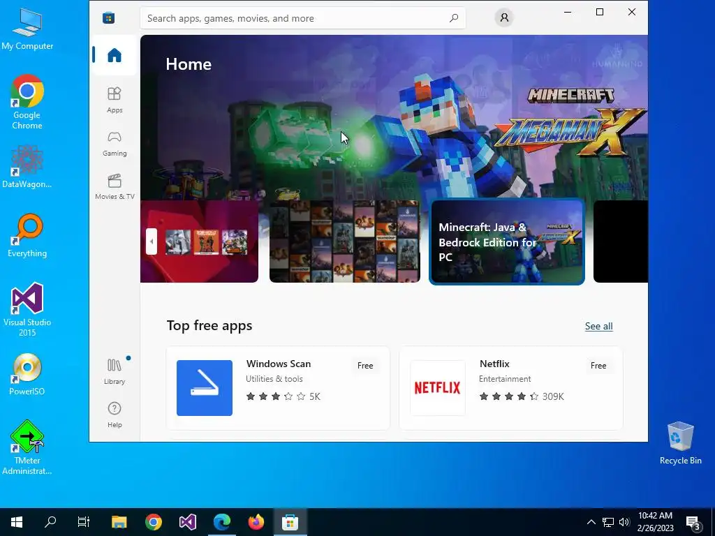Open Help in the Store sidebar
The image size is (715, 536).
pyautogui.click(x=115, y=415)
